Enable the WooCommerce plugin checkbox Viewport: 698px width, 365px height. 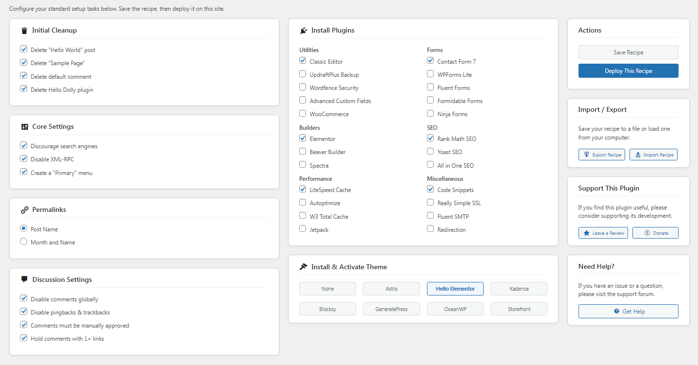tap(303, 114)
